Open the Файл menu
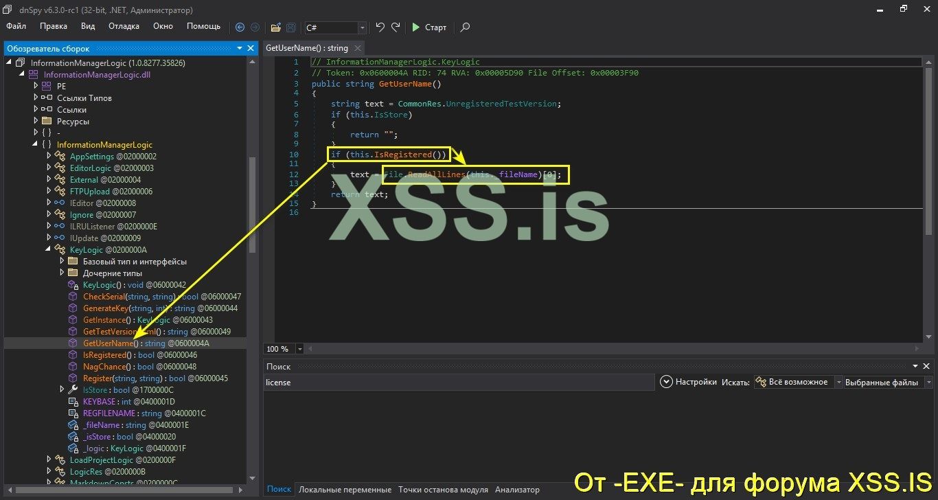 16,26
